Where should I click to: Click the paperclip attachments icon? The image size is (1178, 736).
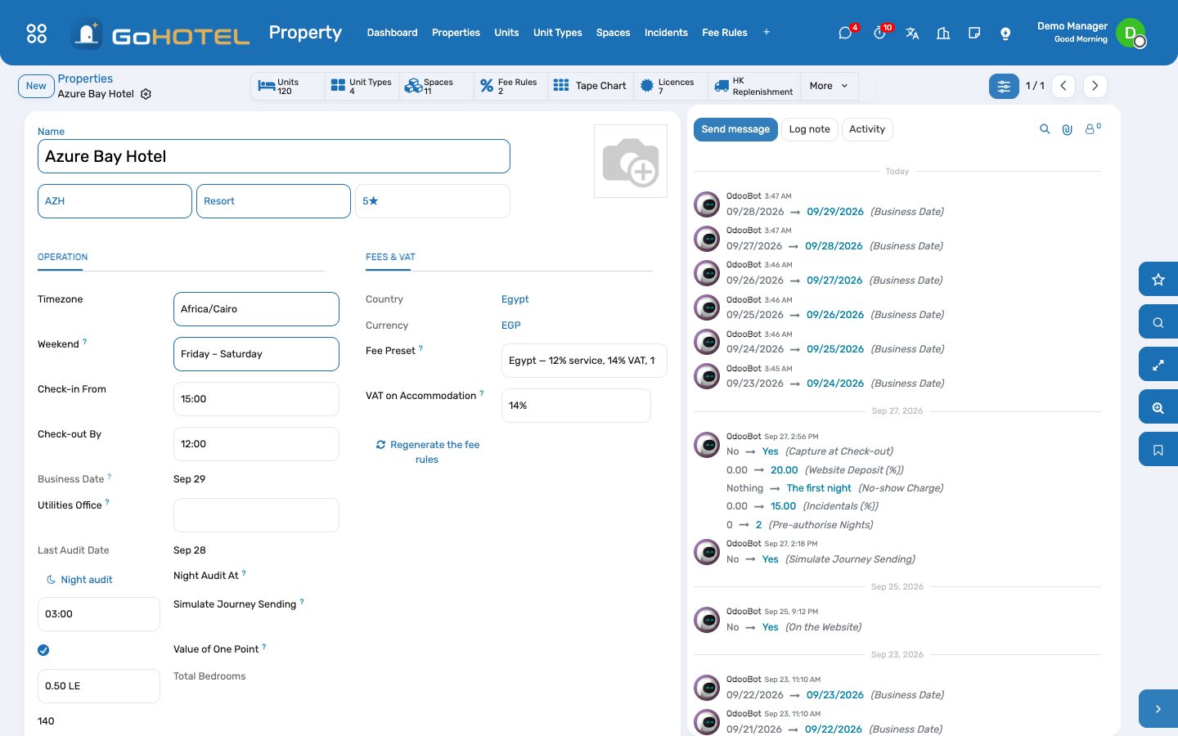(1067, 129)
